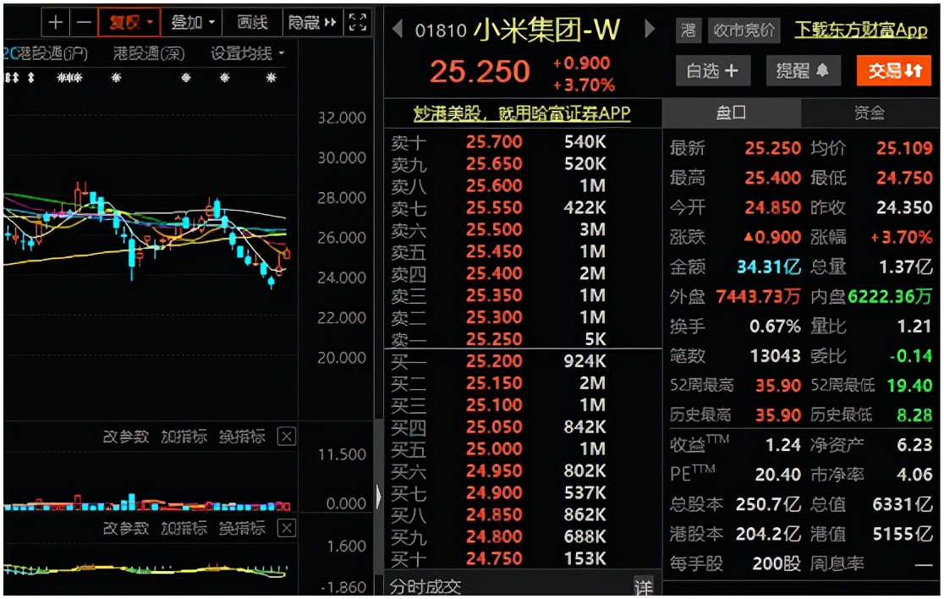Add stock to 自选 watchlist
Screen dimensions: 944x599
click(711, 71)
